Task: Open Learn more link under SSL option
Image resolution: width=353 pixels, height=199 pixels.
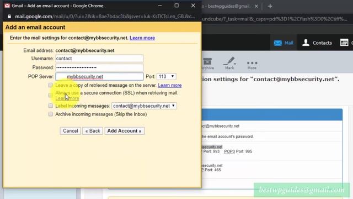Action: point(67,98)
